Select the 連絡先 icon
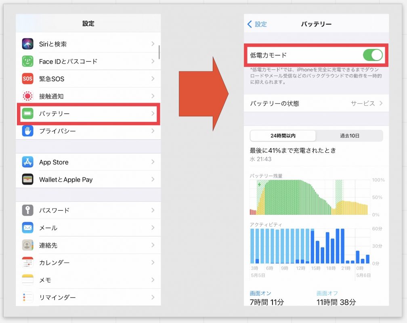Viewport: 407px width, 323px height. tap(27, 245)
